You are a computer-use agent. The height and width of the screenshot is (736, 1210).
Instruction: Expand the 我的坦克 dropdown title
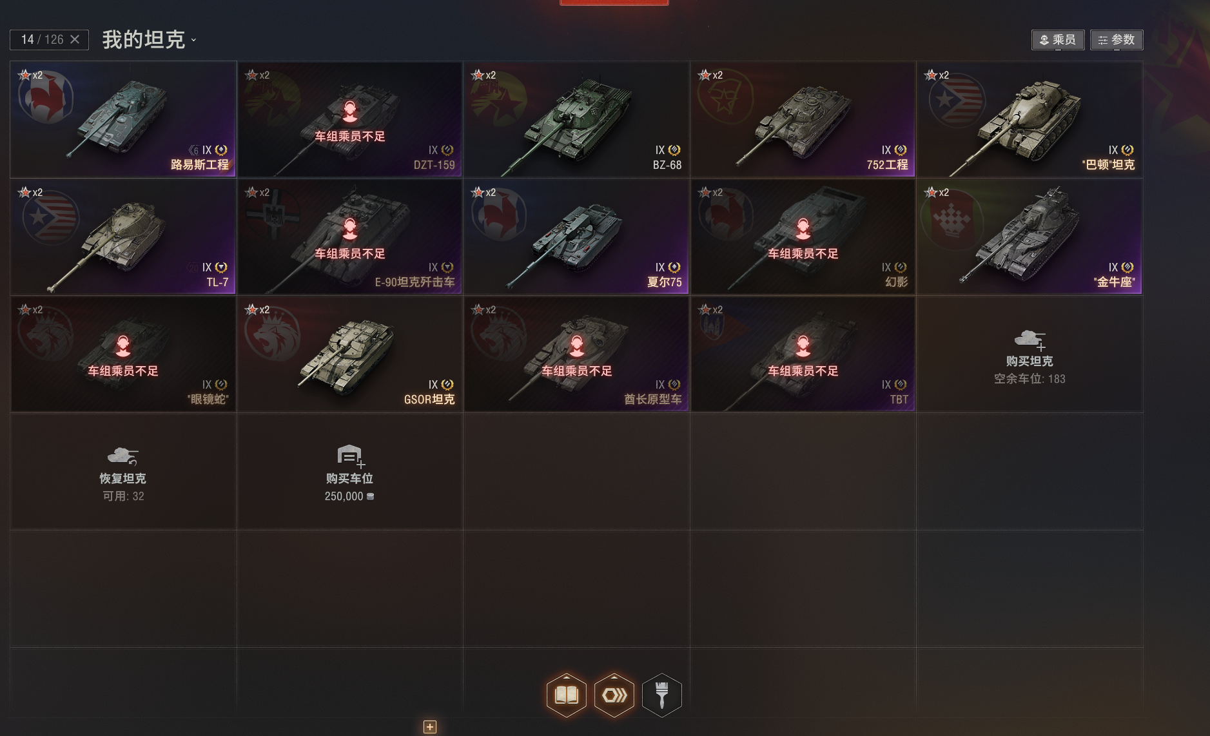click(150, 39)
